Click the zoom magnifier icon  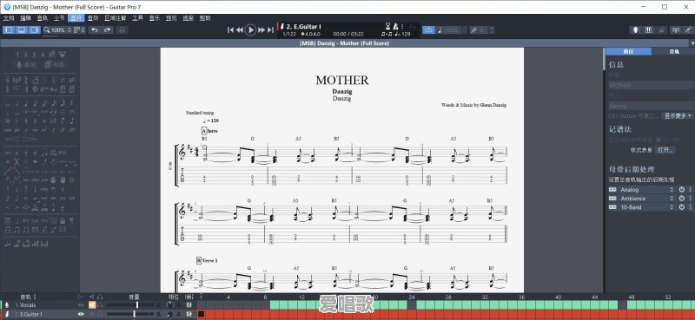(x=47, y=29)
